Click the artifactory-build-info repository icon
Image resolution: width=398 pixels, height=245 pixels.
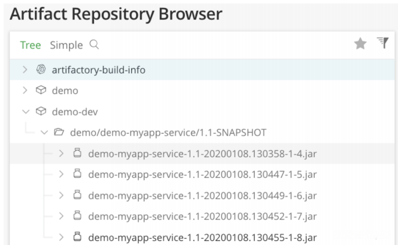pyautogui.click(x=40, y=70)
